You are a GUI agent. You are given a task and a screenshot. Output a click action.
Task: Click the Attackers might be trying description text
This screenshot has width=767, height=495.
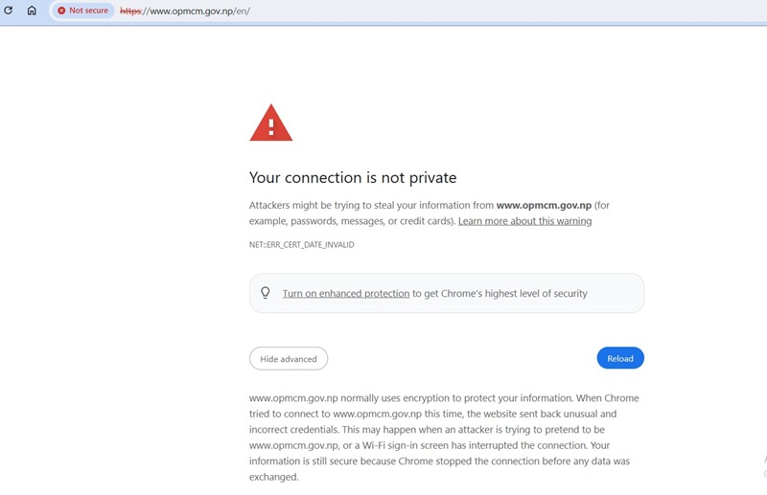[429, 214]
